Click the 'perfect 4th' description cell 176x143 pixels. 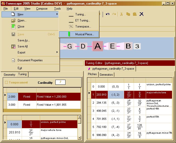tap(159, 111)
